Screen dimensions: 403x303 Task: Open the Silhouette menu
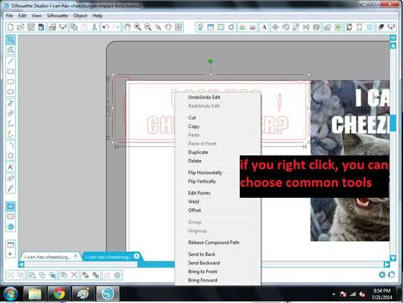[57, 16]
